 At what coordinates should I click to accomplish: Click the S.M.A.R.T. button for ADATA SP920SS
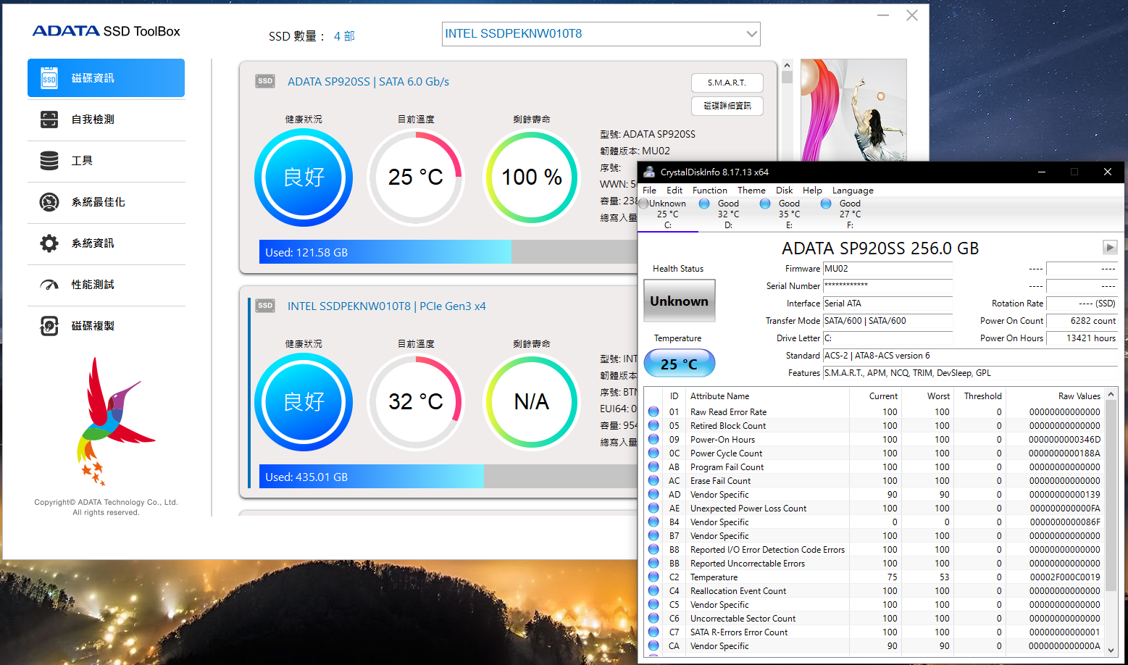(727, 83)
